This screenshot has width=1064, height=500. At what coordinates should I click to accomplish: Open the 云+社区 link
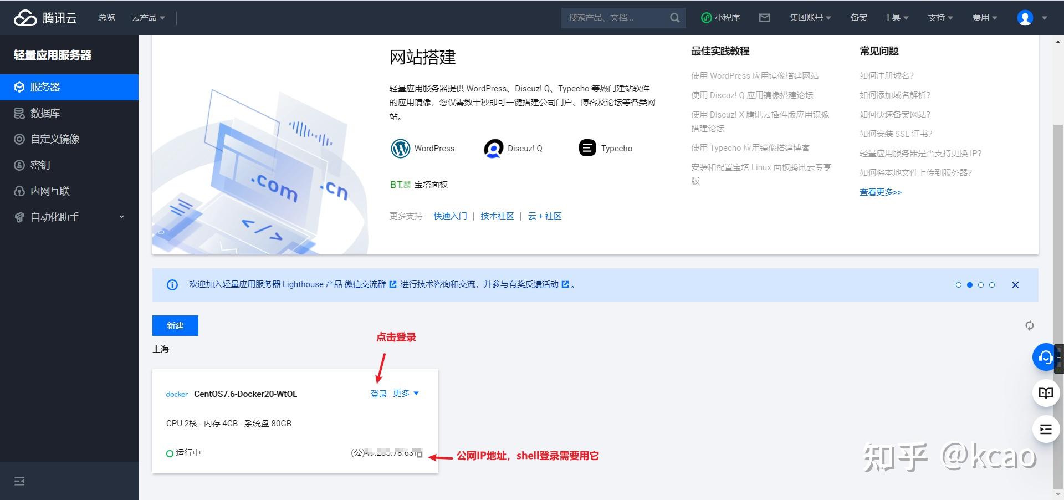click(545, 216)
